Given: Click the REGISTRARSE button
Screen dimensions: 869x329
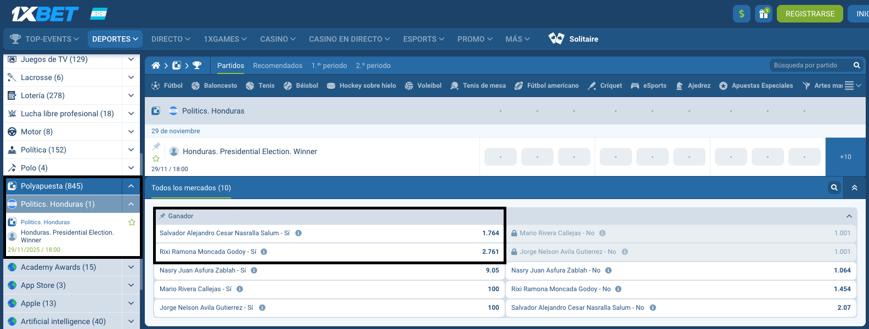Looking at the screenshot, I should click(x=810, y=14).
